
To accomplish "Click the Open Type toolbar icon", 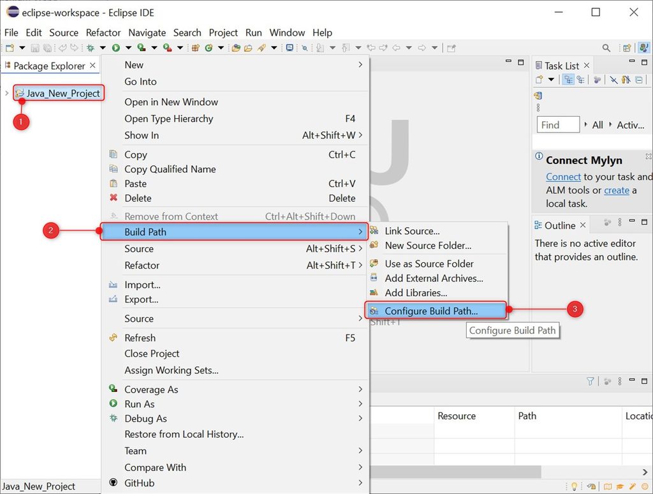I will [236, 48].
